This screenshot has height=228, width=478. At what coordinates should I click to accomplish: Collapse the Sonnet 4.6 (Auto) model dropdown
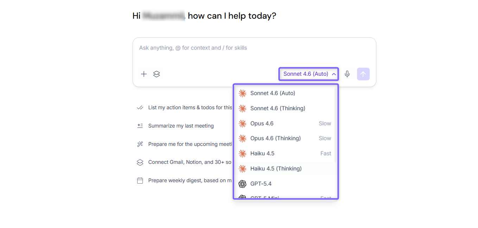(309, 74)
